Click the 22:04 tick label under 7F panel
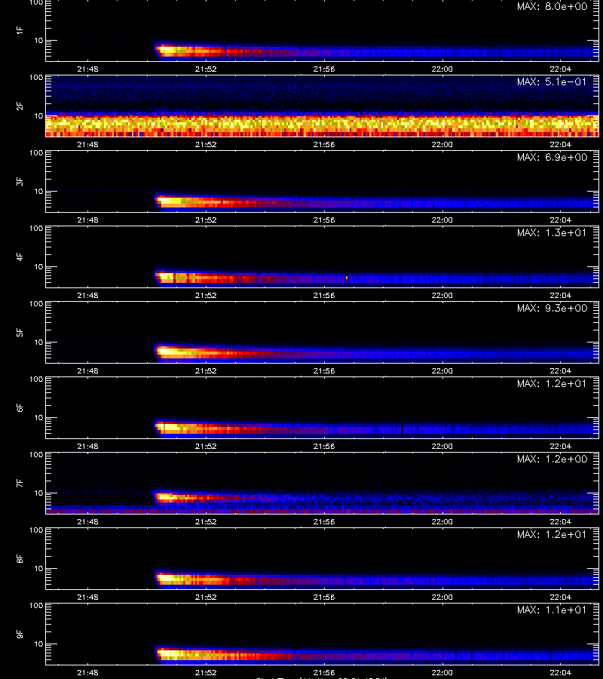The width and height of the screenshot is (603, 679). pyautogui.click(x=560, y=521)
